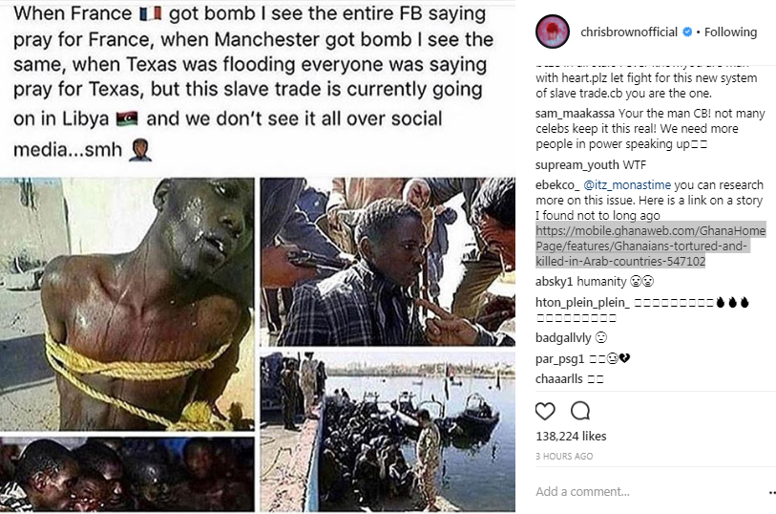Click the verified badge beside chrisbrownofficial
The width and height of the screenshot is (776, 514).
[x=687, y=32]
